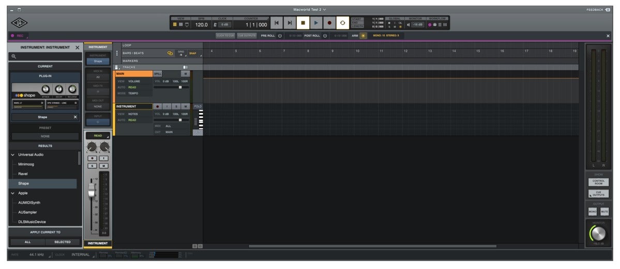Select AUSampler from the Apple list
This screenshot has height=269, width=620.
[x=27, y=212]
